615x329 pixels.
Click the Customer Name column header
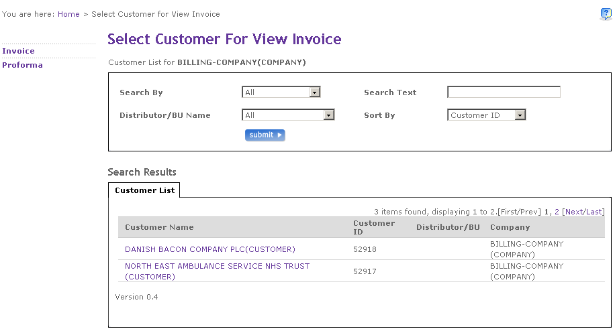pos(159,227)
